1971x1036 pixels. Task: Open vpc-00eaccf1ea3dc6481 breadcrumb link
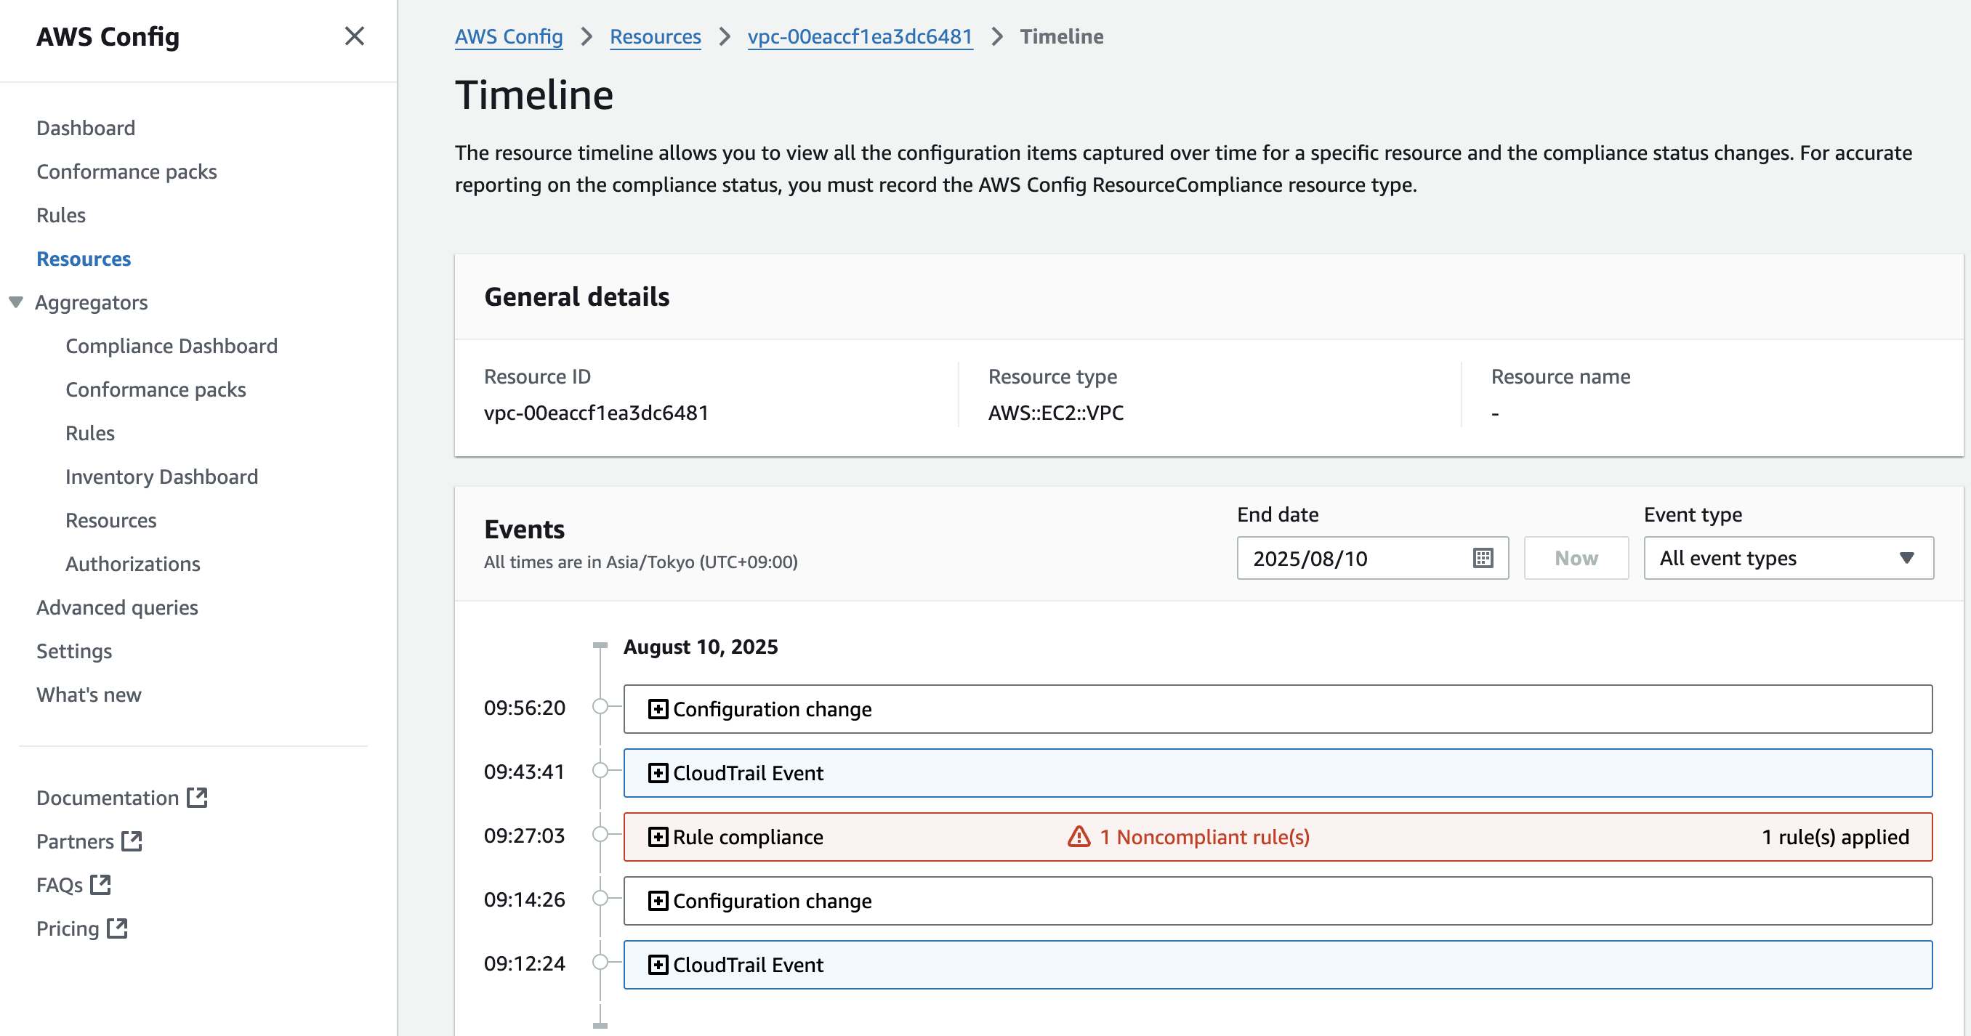coord(860,36)
